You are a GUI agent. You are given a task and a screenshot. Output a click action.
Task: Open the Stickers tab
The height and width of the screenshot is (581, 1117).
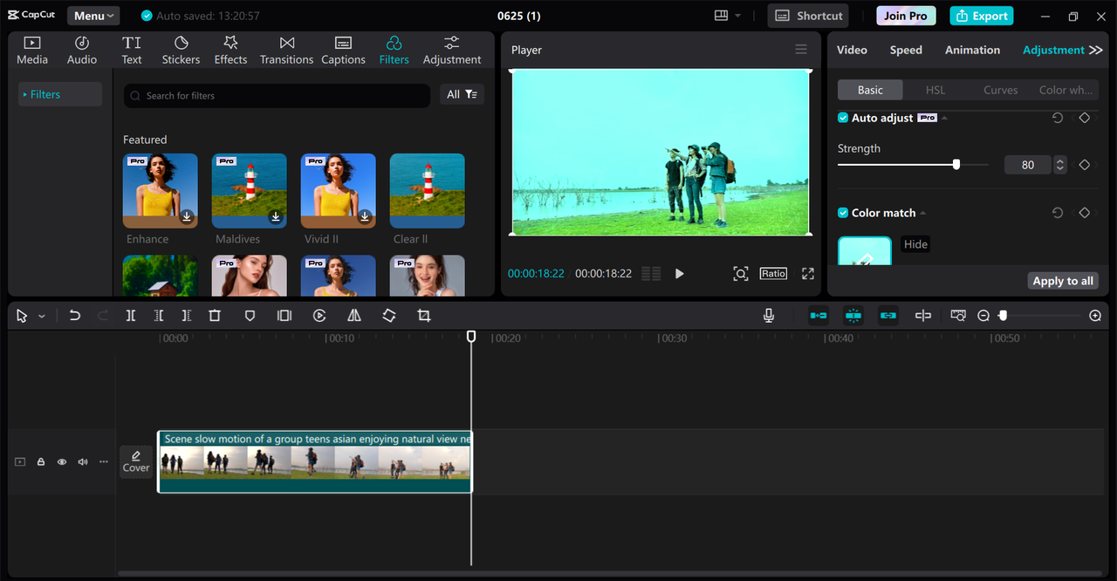(x=181, y=51)
